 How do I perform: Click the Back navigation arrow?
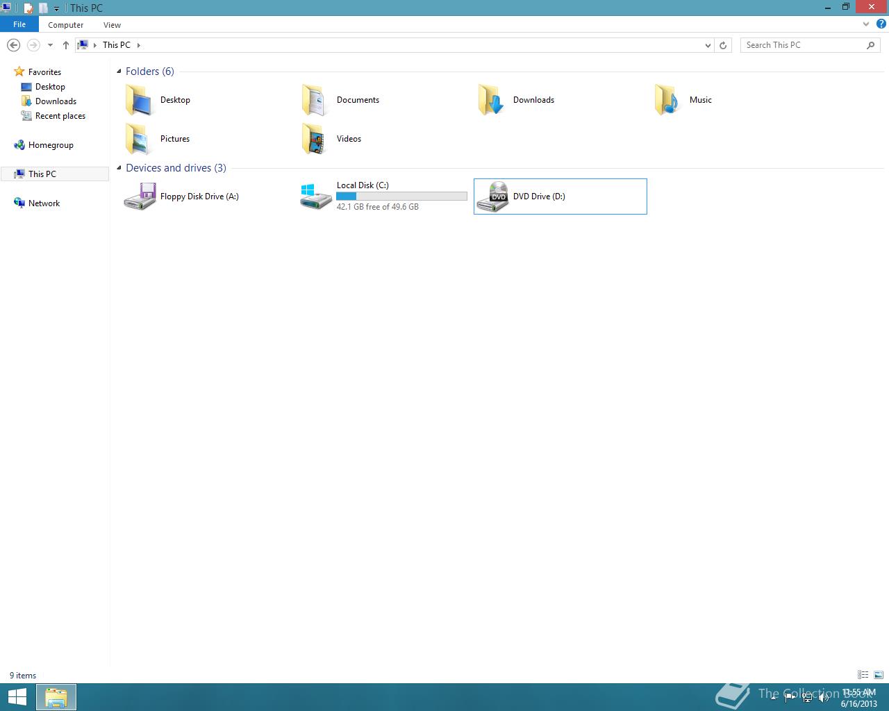point(13,45)
